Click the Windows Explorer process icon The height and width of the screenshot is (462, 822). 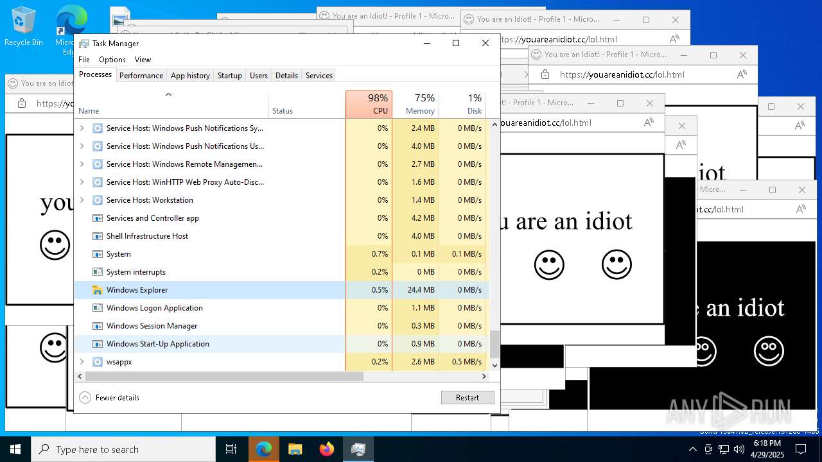coord(98,290)
